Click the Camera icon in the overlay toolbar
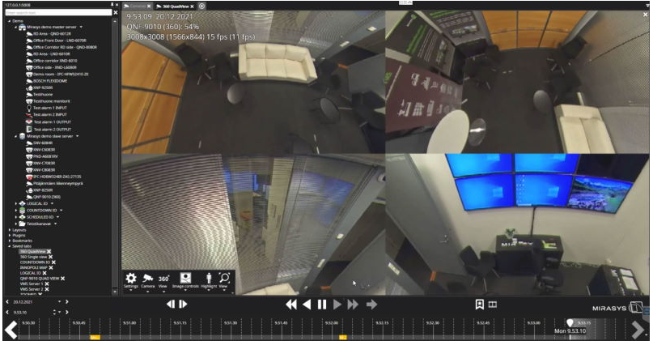This screenshot has width=653, height=341. point(148,278)
